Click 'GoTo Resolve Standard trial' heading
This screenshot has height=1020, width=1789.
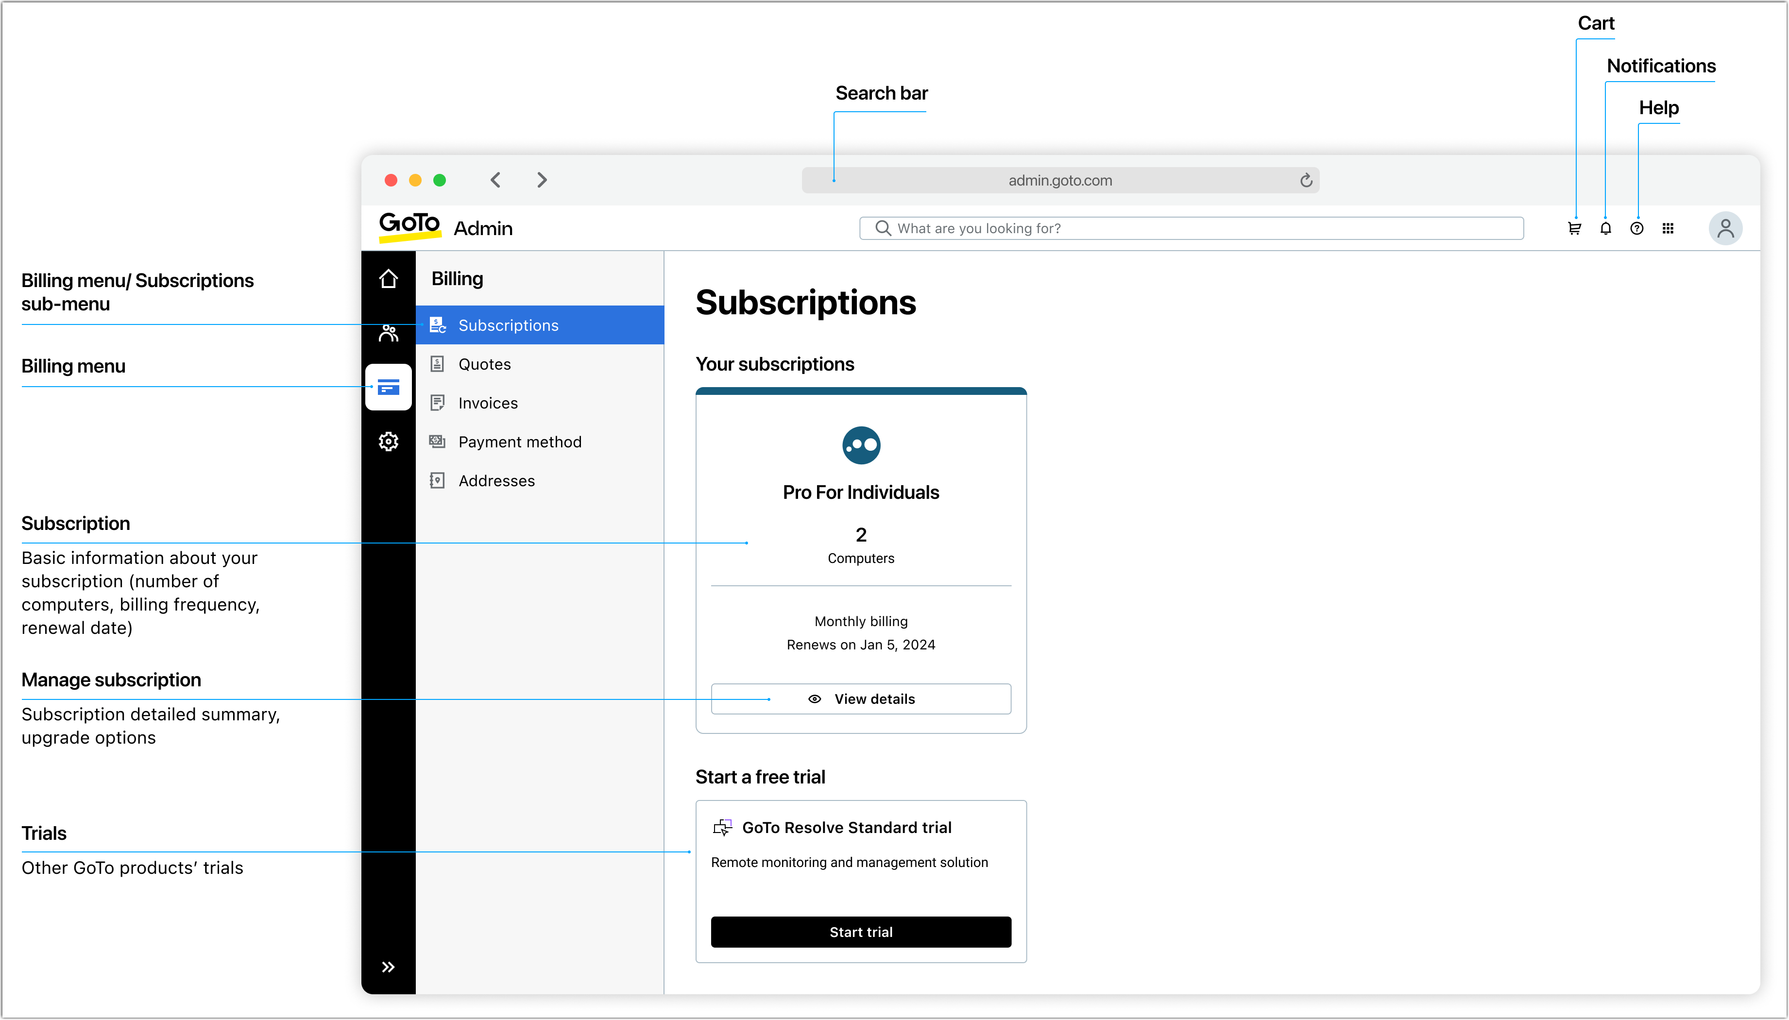847,828
